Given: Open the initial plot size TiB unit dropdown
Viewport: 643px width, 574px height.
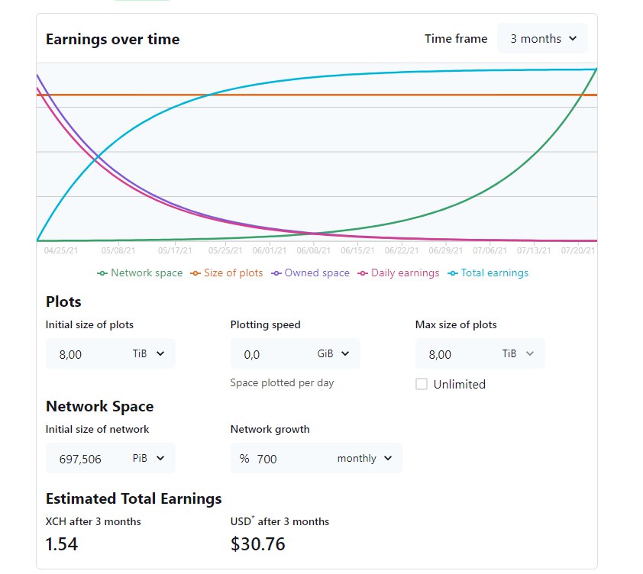Looking at the screenshot, I should coord(150,353).
